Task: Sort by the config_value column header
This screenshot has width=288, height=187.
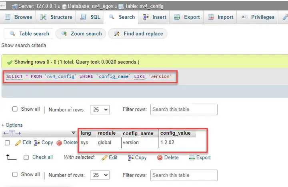Action: 176,133
